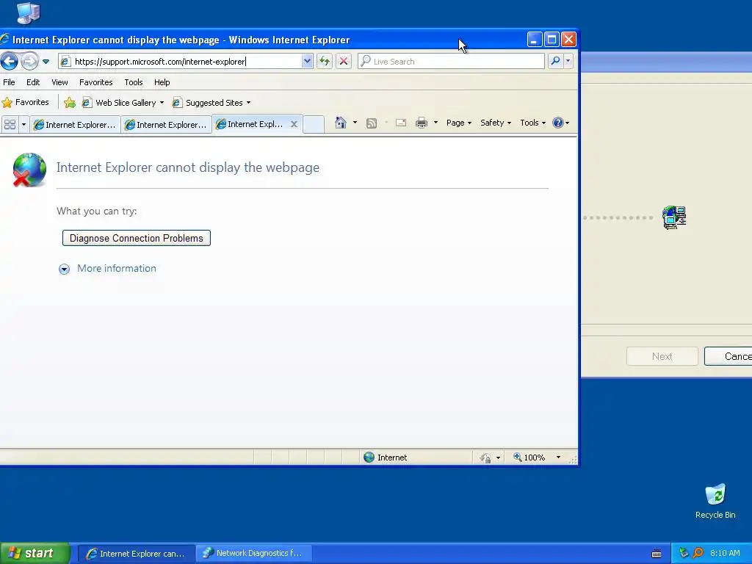Click Cancel in Network Diagnostics window
Screen dimensions: 752x564
(x=729, y=356)
